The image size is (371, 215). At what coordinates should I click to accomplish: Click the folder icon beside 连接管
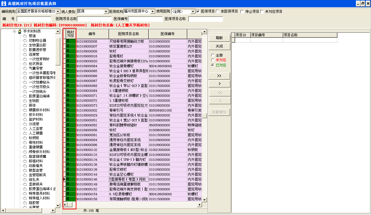25,54
